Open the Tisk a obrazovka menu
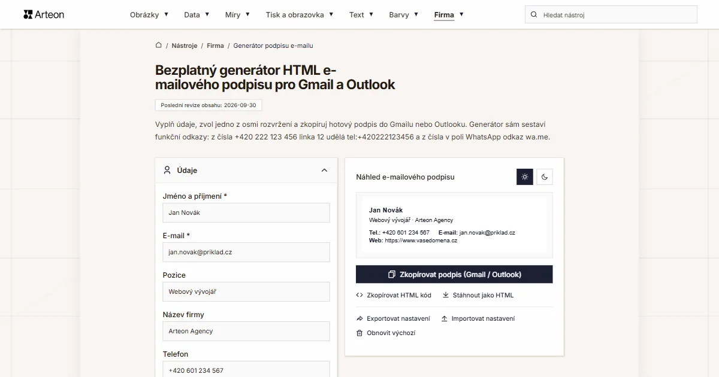The height and width of the screenshot is (377, 719). [x=300, y=15]
